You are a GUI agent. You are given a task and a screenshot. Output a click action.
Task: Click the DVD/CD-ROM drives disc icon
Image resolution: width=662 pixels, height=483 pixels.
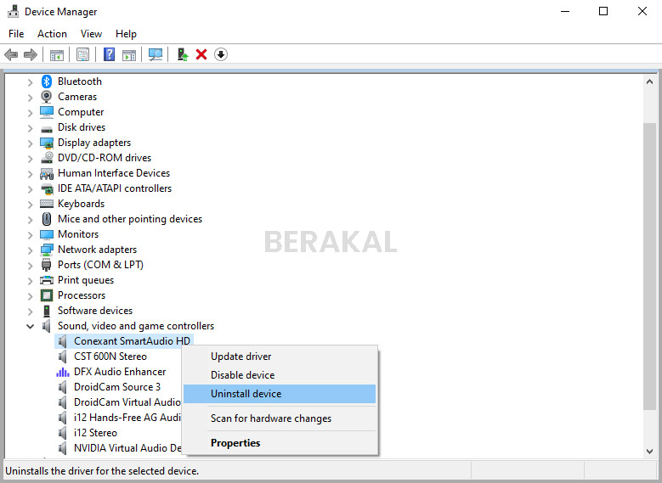47,158
